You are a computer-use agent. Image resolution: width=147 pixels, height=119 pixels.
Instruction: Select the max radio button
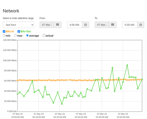click(x=15, y=35)
